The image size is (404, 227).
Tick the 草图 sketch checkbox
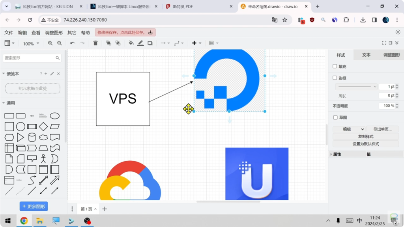tap(335, 117)
